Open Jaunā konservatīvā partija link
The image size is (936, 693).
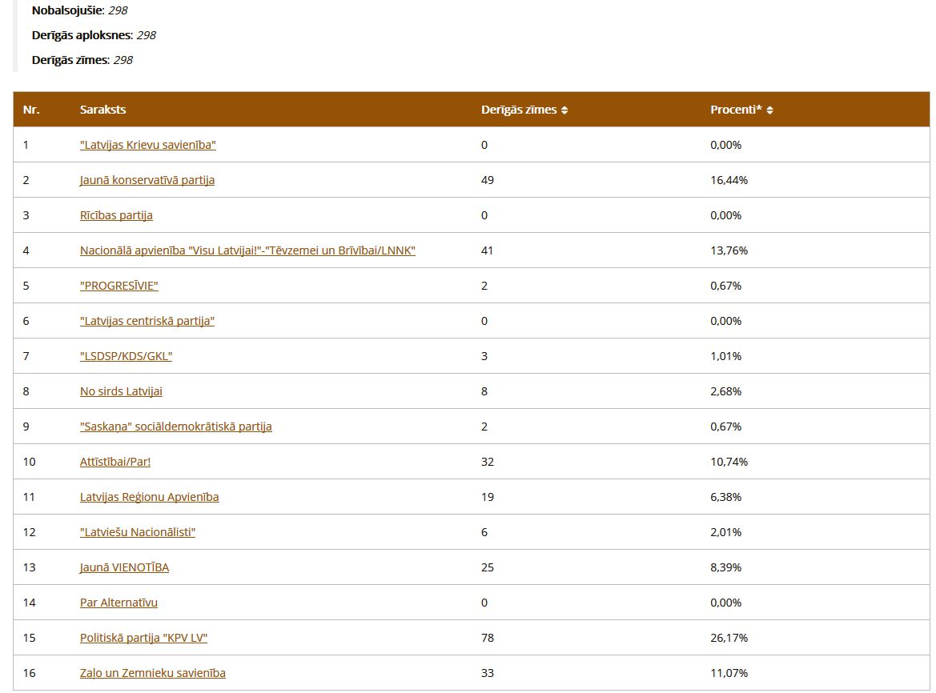(x=147, y=180)
